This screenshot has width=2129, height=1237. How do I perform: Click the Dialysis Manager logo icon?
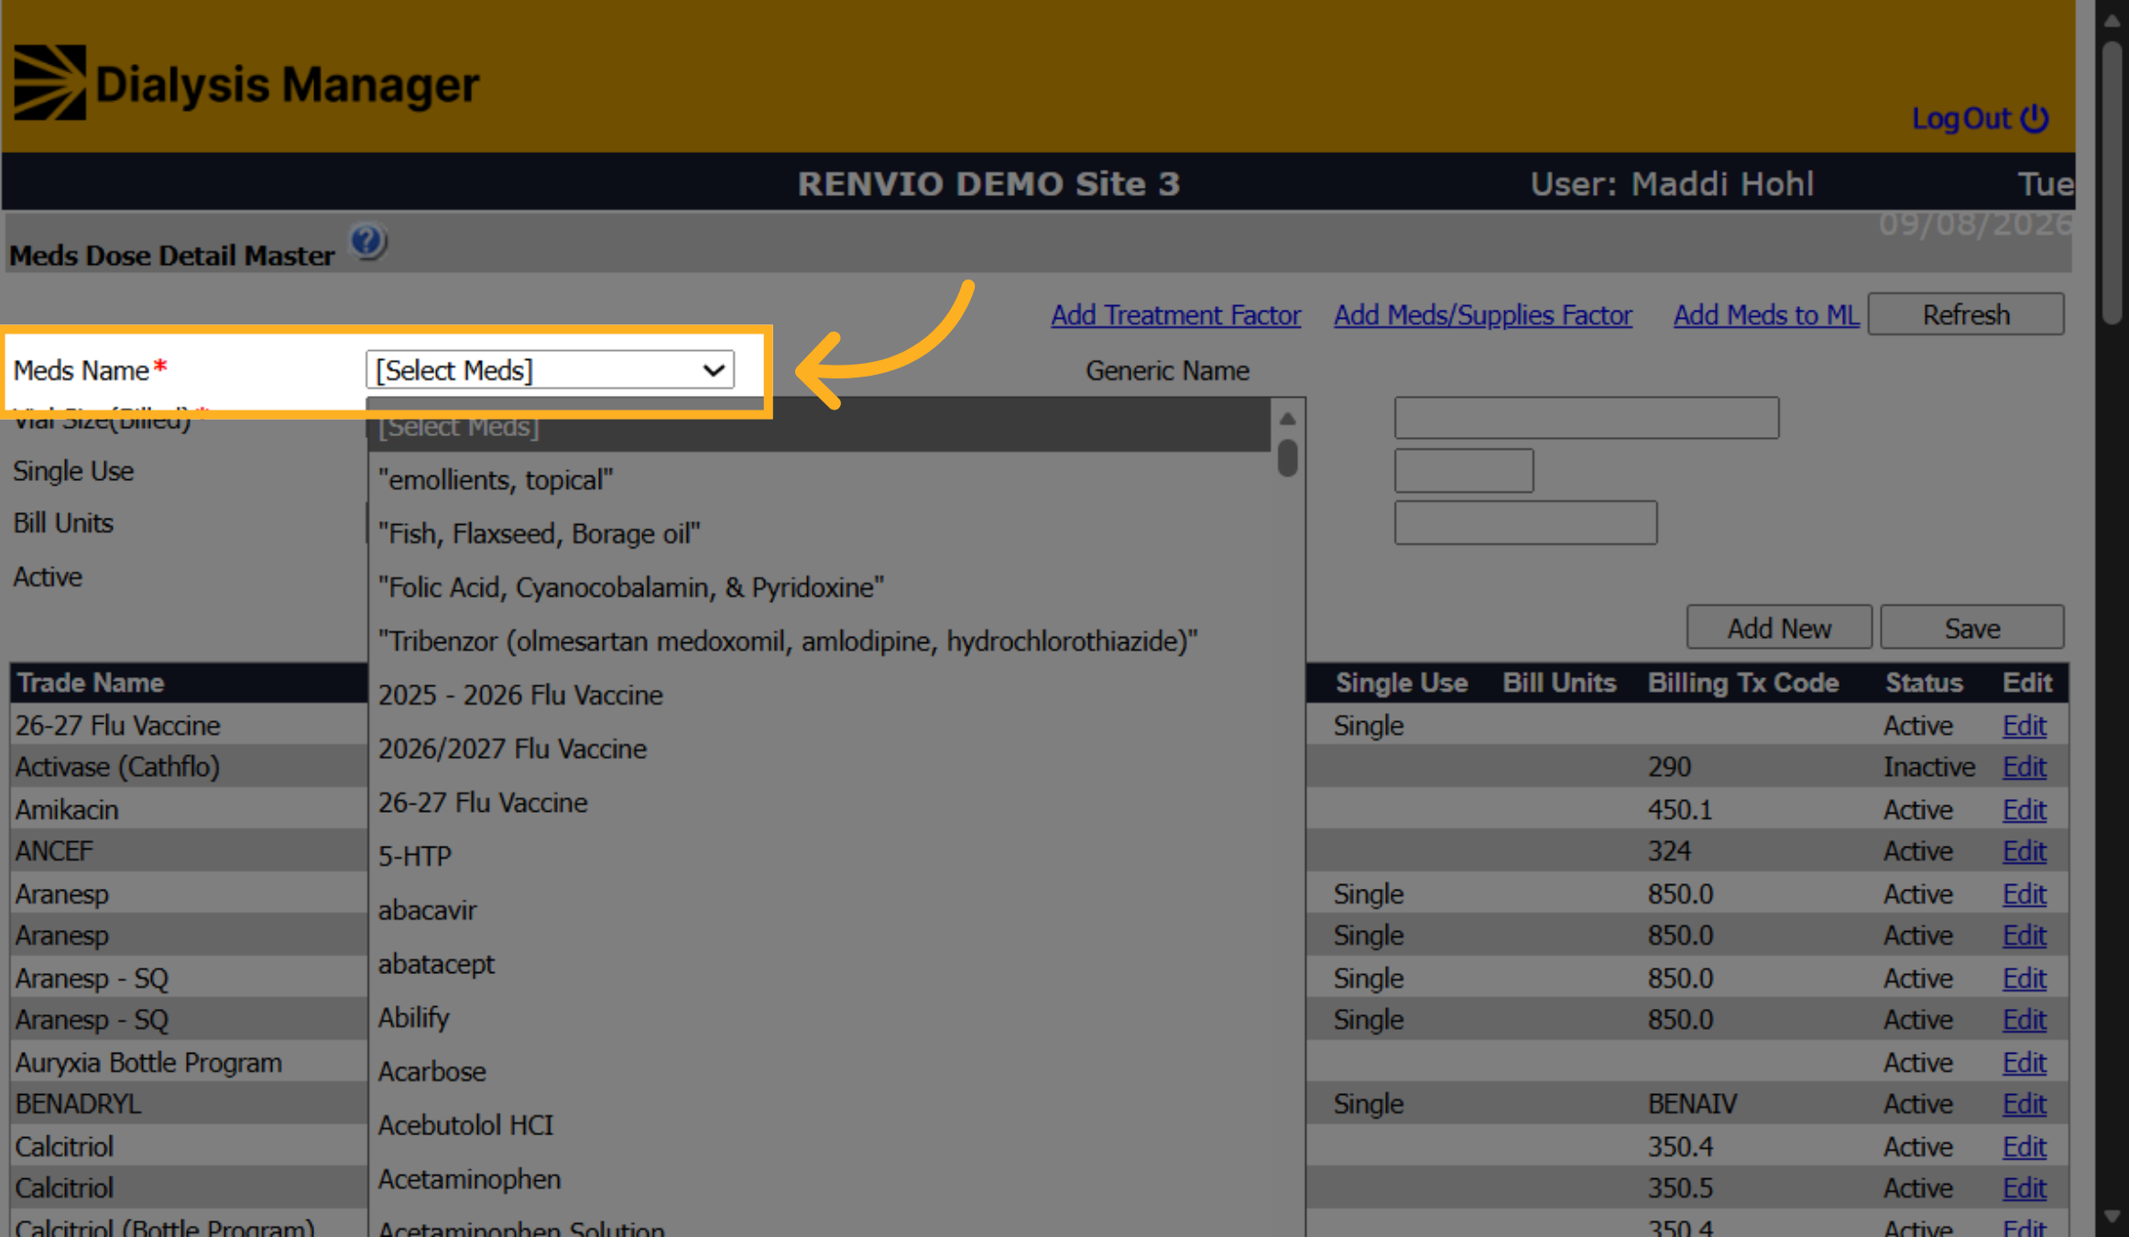(50, 82)
